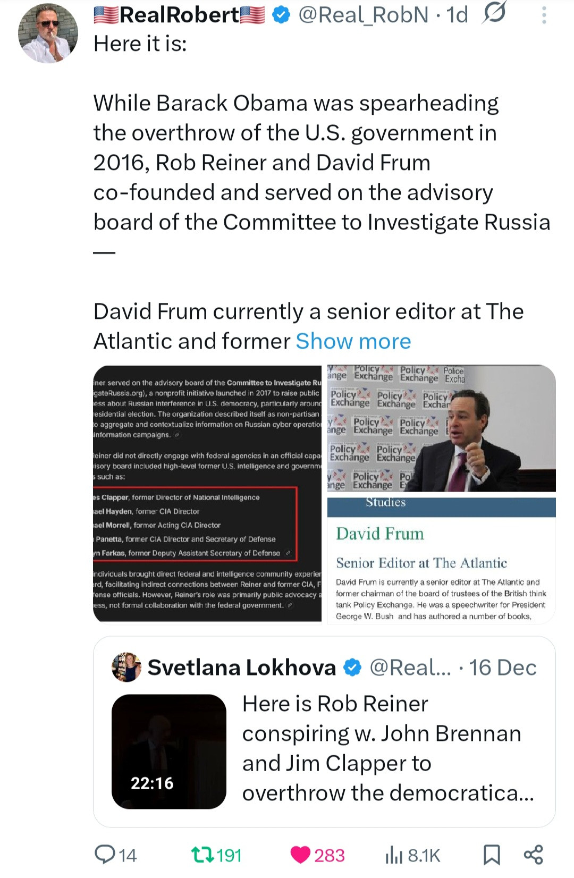Click the reply comment icon
574x878 pixels.
click(x=105, y=855)
